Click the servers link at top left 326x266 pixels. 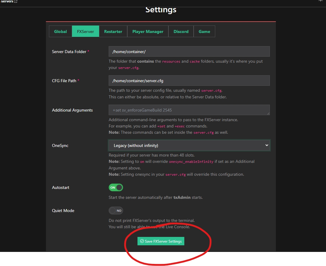pyautogui.click(x=7, y=1)
